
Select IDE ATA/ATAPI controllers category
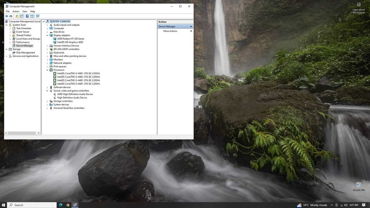click(x=66, y=49)
